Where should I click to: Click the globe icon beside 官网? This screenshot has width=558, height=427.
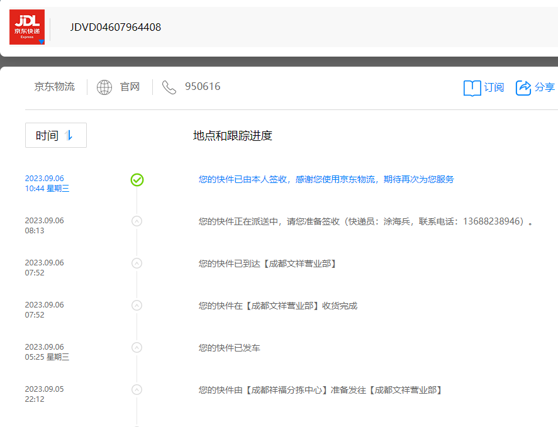(104, 87)
